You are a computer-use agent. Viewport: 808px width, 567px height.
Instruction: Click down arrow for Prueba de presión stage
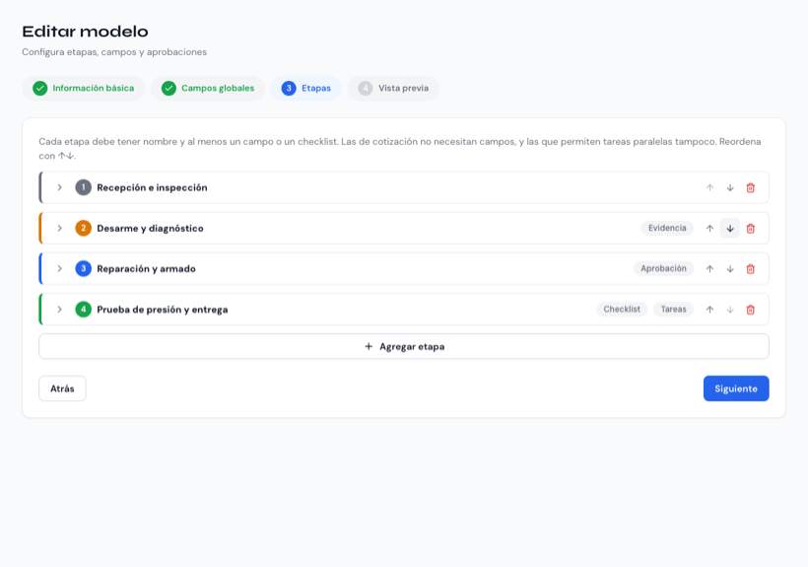point(730,310)
